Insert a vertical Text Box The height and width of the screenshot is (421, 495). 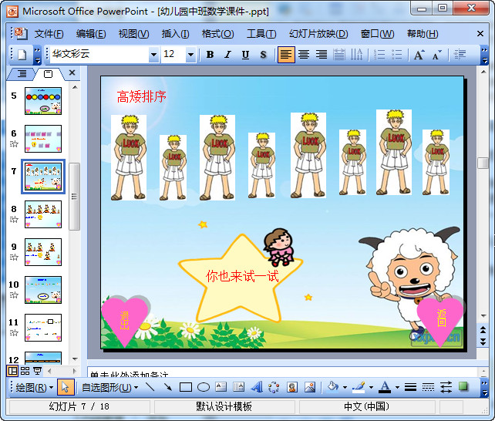point(239,387)
